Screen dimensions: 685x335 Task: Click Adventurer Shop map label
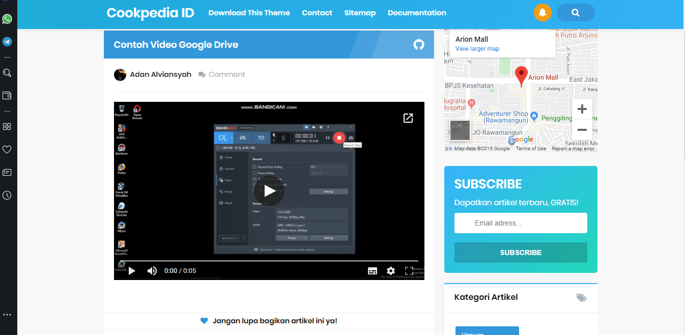pos(503,117)
